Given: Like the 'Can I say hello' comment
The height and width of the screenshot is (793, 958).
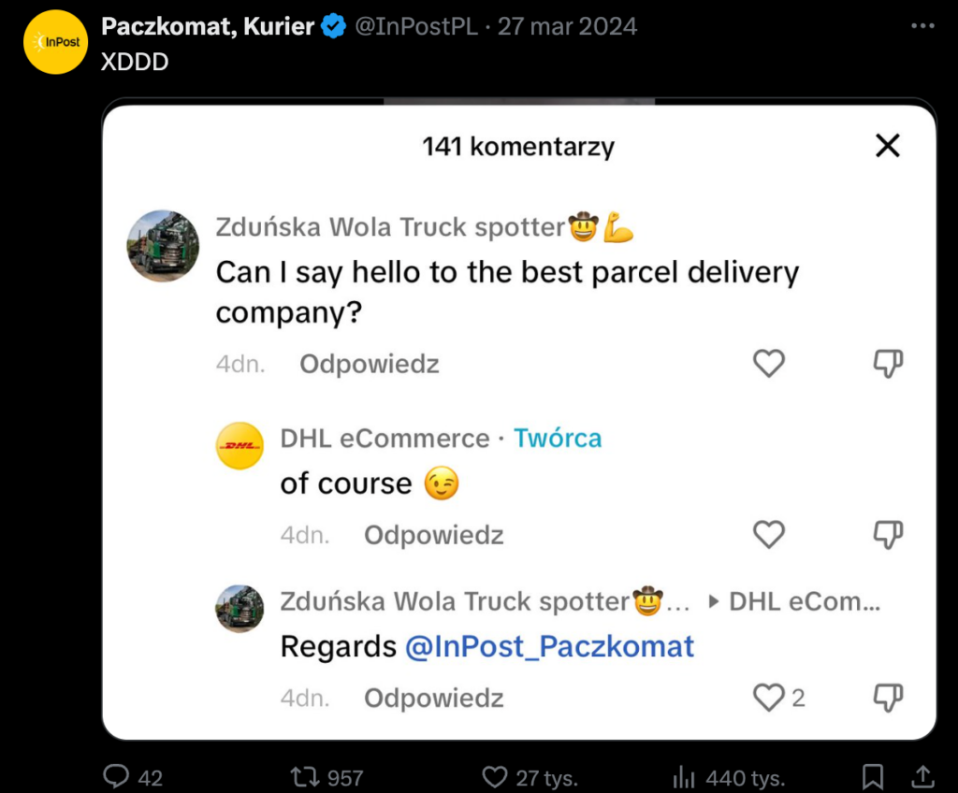Looking at the screenshot, I should coord(768,363).
